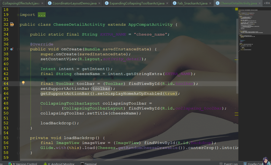The image size is (271, 165).
Task: Select the CheeseDetailActivity.java tab
Action: coord(238,3)
